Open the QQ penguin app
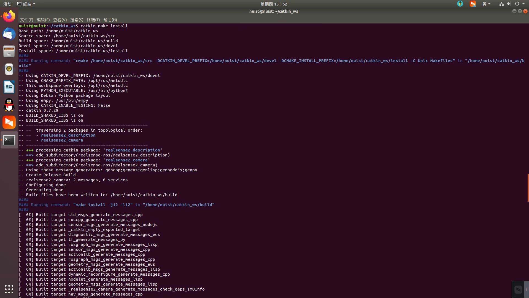Image resolution: width=529 pixels, height=298 pixels. 9,105
